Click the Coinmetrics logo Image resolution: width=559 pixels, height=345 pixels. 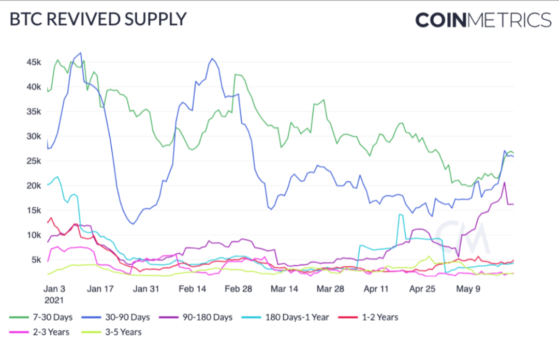point(483,20)
